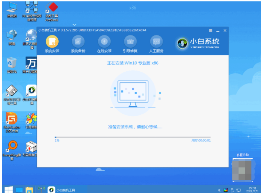Open the Recycle Bin (回收站)

click(11, 64)
